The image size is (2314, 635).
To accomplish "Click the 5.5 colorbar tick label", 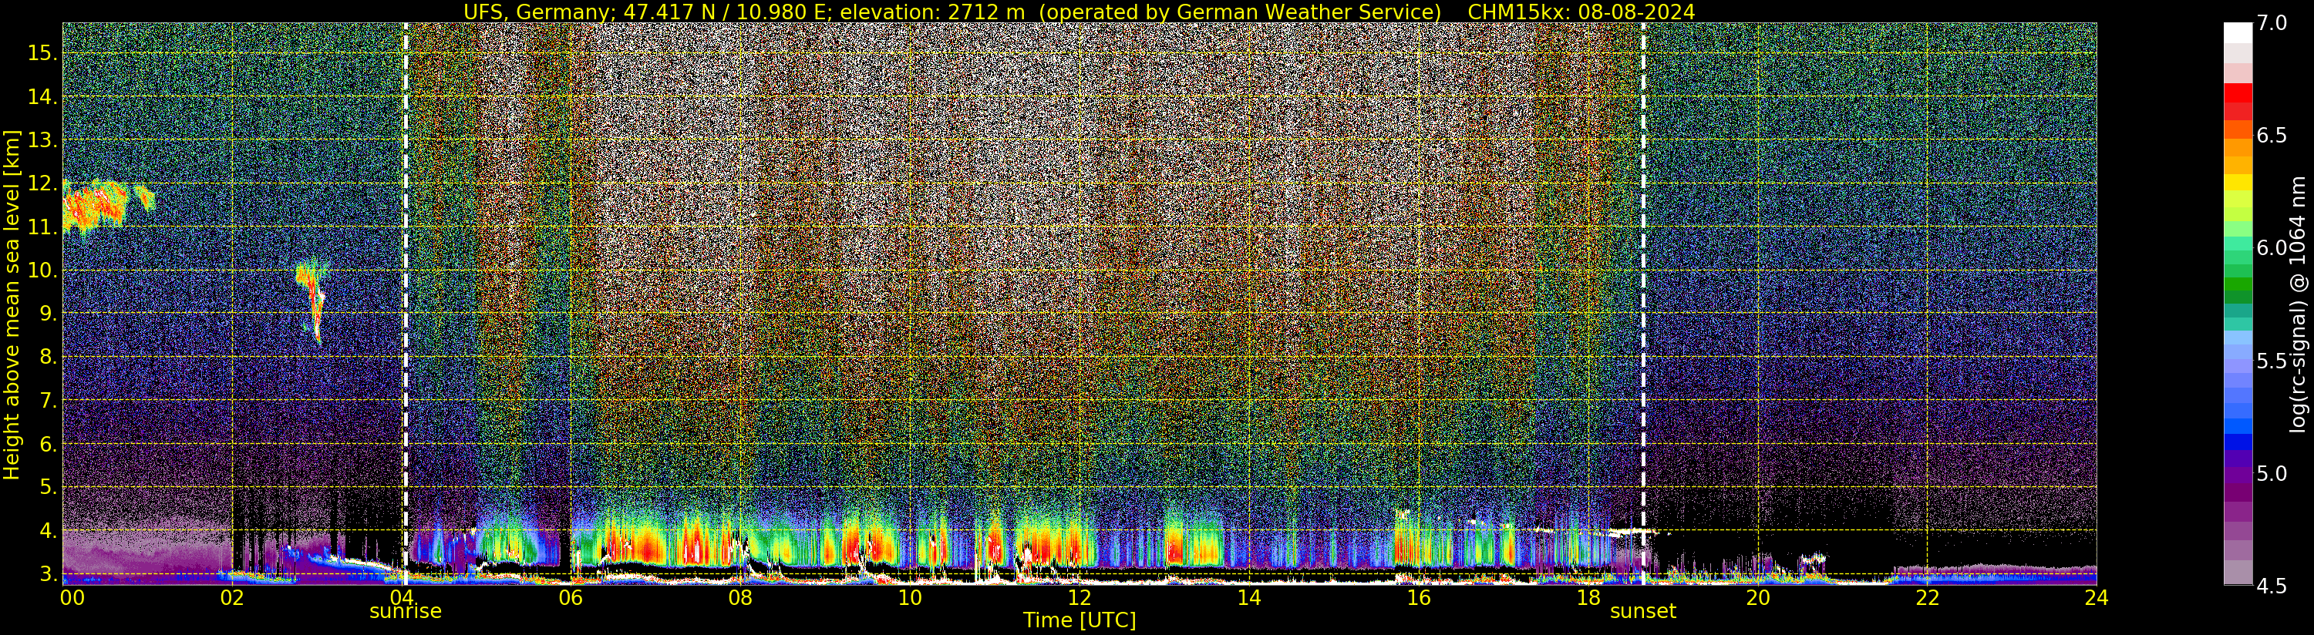I will click(2272, 361).
